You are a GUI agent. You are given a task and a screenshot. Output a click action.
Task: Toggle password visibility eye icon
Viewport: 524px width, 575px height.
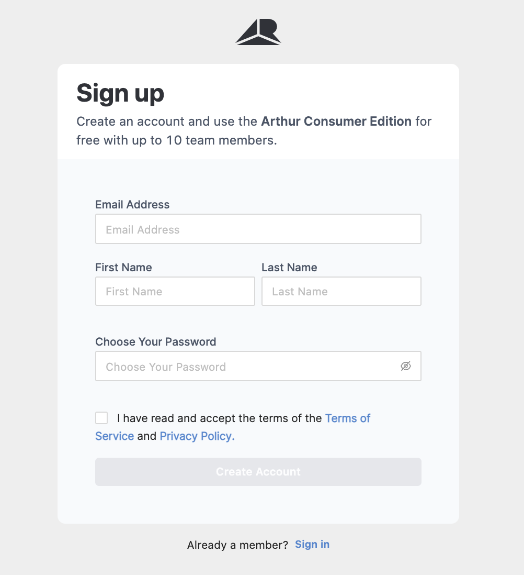pyautogui.click(x=406, y=366)
